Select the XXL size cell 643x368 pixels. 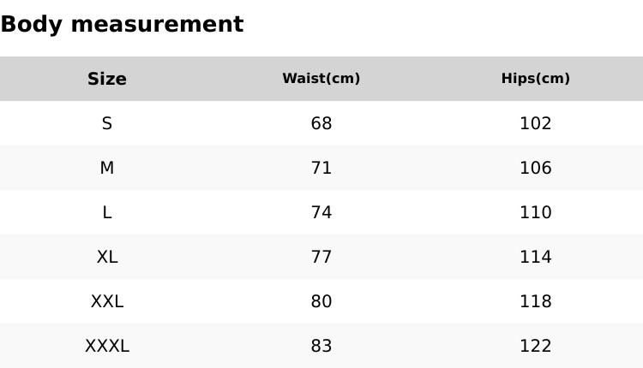107,301
